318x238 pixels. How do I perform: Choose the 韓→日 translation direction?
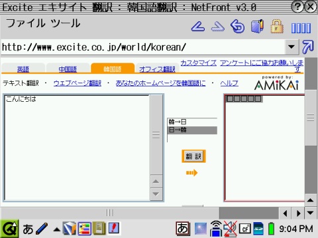(192, 122)
